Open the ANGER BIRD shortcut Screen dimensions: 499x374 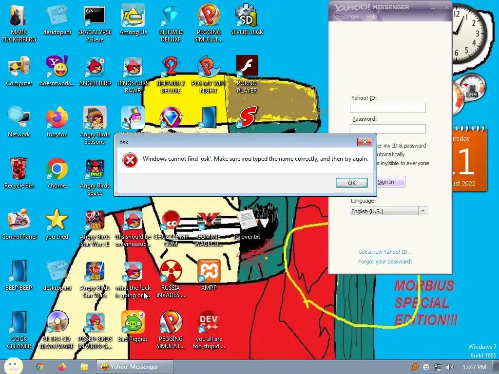click(95, 71)
